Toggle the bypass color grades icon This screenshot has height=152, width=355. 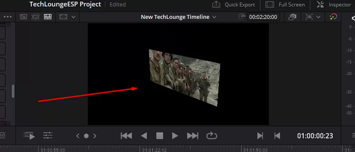[x=293, y=17]
